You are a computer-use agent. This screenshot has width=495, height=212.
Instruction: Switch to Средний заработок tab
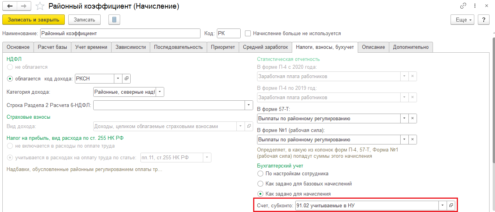click(265, 47)
